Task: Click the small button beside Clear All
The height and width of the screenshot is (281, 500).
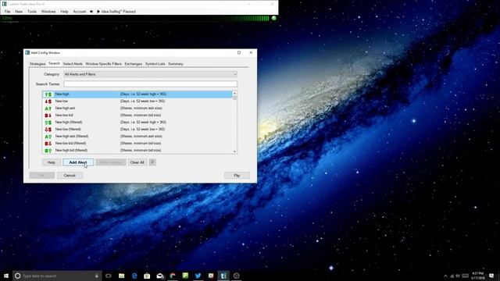Action: click(x=152, y=162)
